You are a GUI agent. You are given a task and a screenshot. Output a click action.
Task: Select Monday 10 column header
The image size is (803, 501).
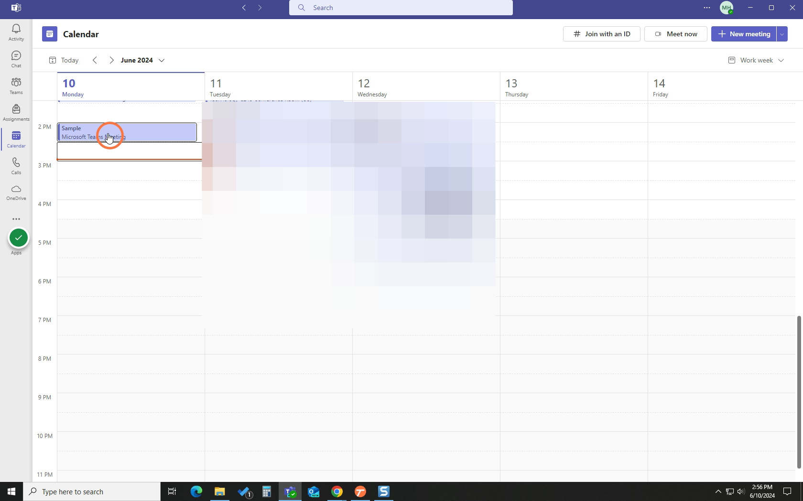[x=131, y=87]
